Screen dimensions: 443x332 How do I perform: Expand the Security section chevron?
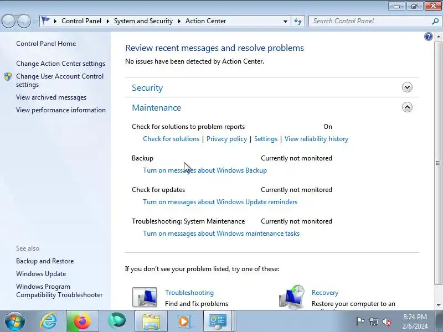coord(407,87)
